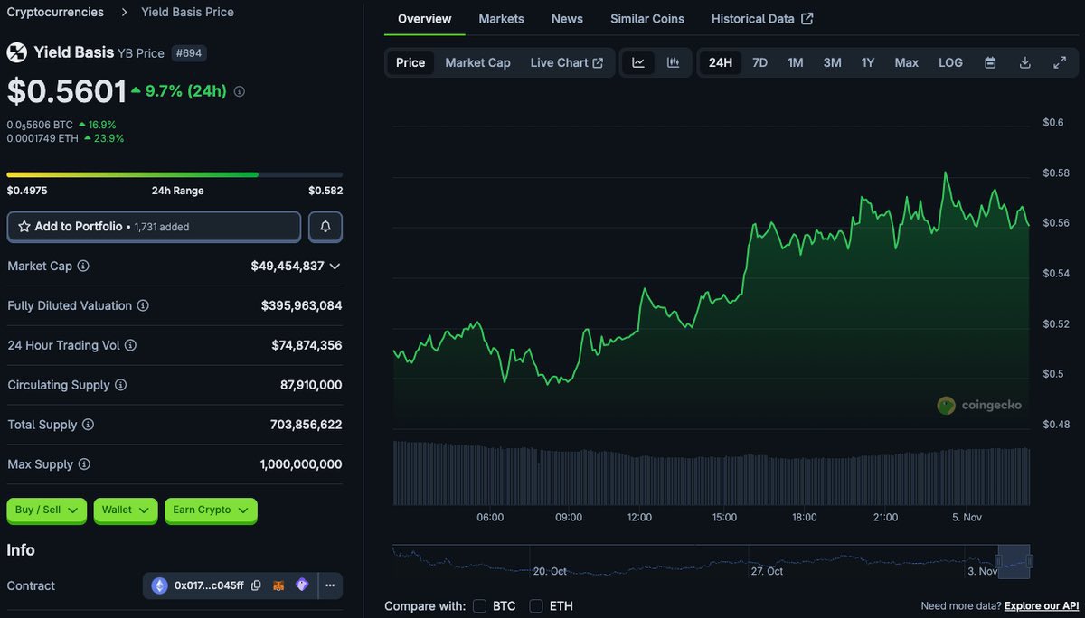This screenshot has height=618, width=1085.
Task: Open the calendar date range picker
Action: tap(990, 62)
